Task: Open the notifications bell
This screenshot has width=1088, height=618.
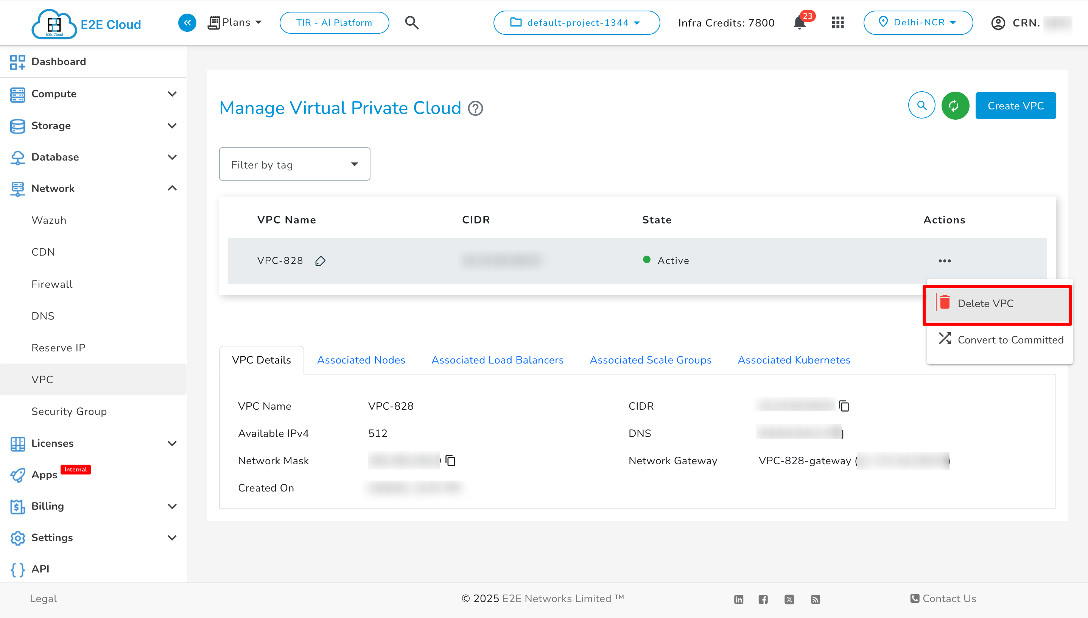Action: pos(800,22)
